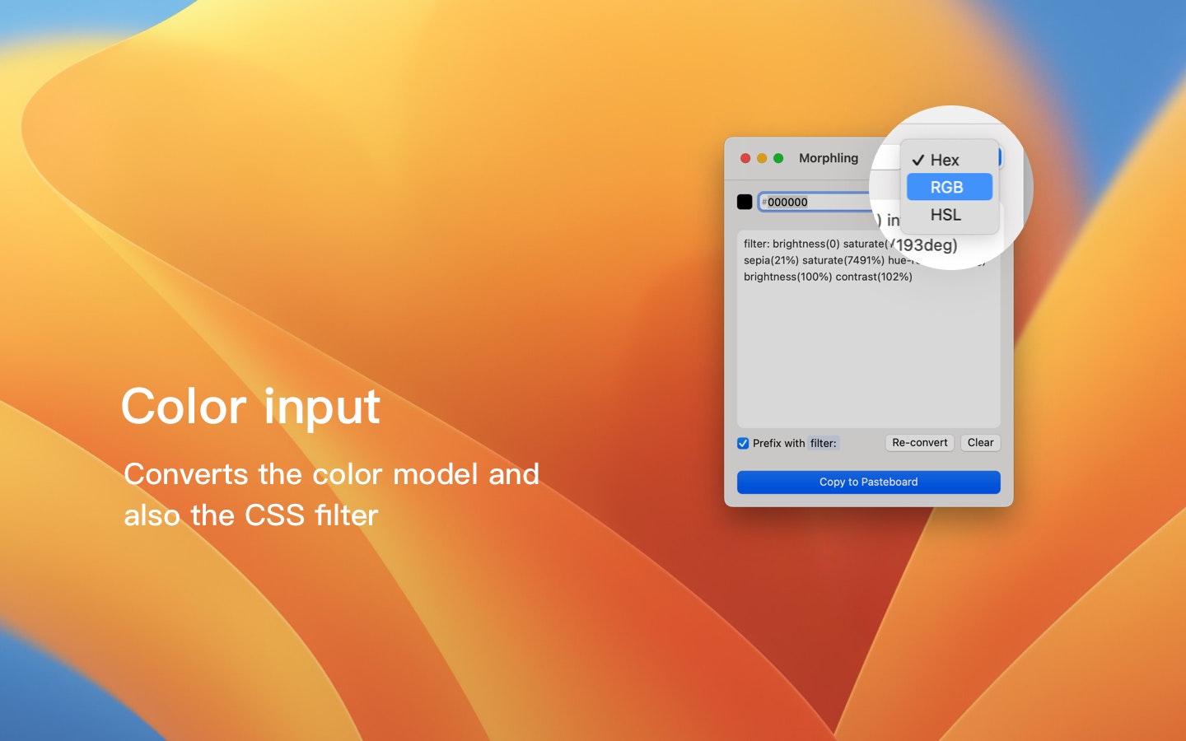Focus the hex color input field
Image resolution: width=1186 pixels, height=741 pixels.
point(815,202)
